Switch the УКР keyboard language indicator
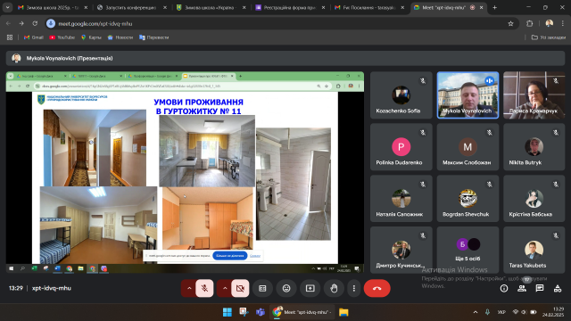Viewport: 571px width, 321px height. (x=501, y=312)
